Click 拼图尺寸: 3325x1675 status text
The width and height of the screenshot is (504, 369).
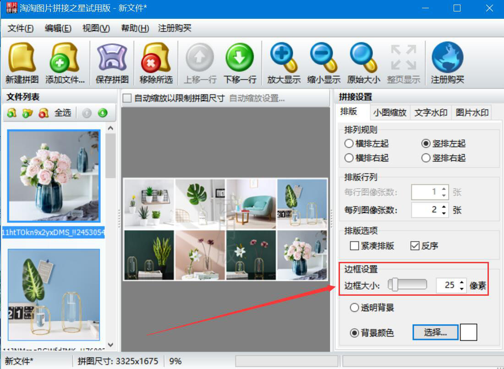(118, 361)
